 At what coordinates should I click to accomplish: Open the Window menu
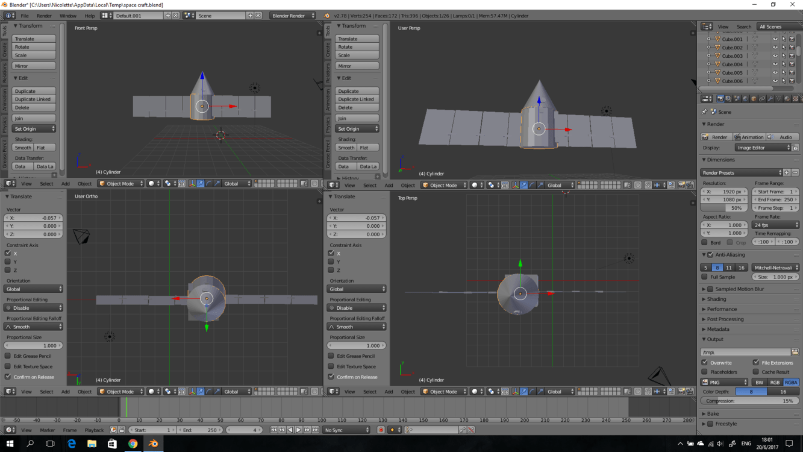(67, 16)
